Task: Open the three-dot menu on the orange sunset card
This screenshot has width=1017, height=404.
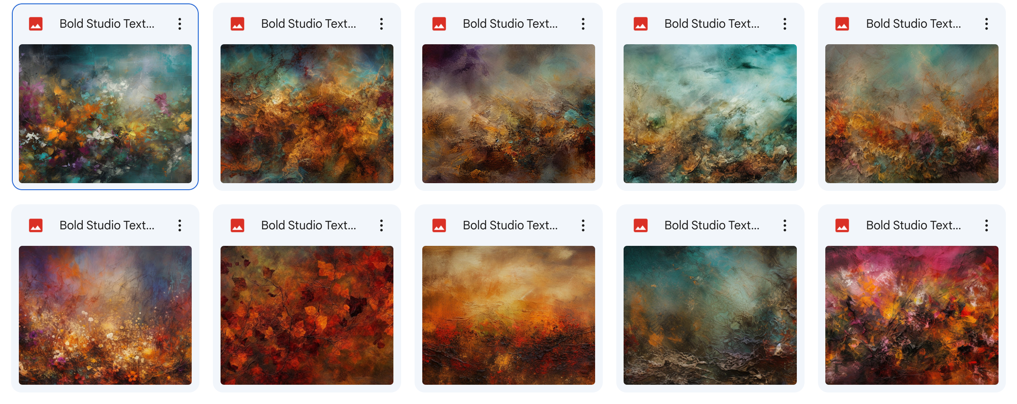Action: pos(583,225)
